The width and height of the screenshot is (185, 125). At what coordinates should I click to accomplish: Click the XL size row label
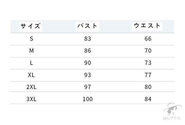pos(31,75)
